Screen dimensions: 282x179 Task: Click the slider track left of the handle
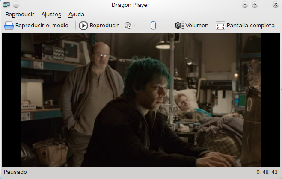coord(142,26)
